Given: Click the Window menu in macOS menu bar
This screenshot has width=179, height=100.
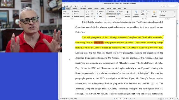Looking at the screenshot, I should tap(74, 1).
